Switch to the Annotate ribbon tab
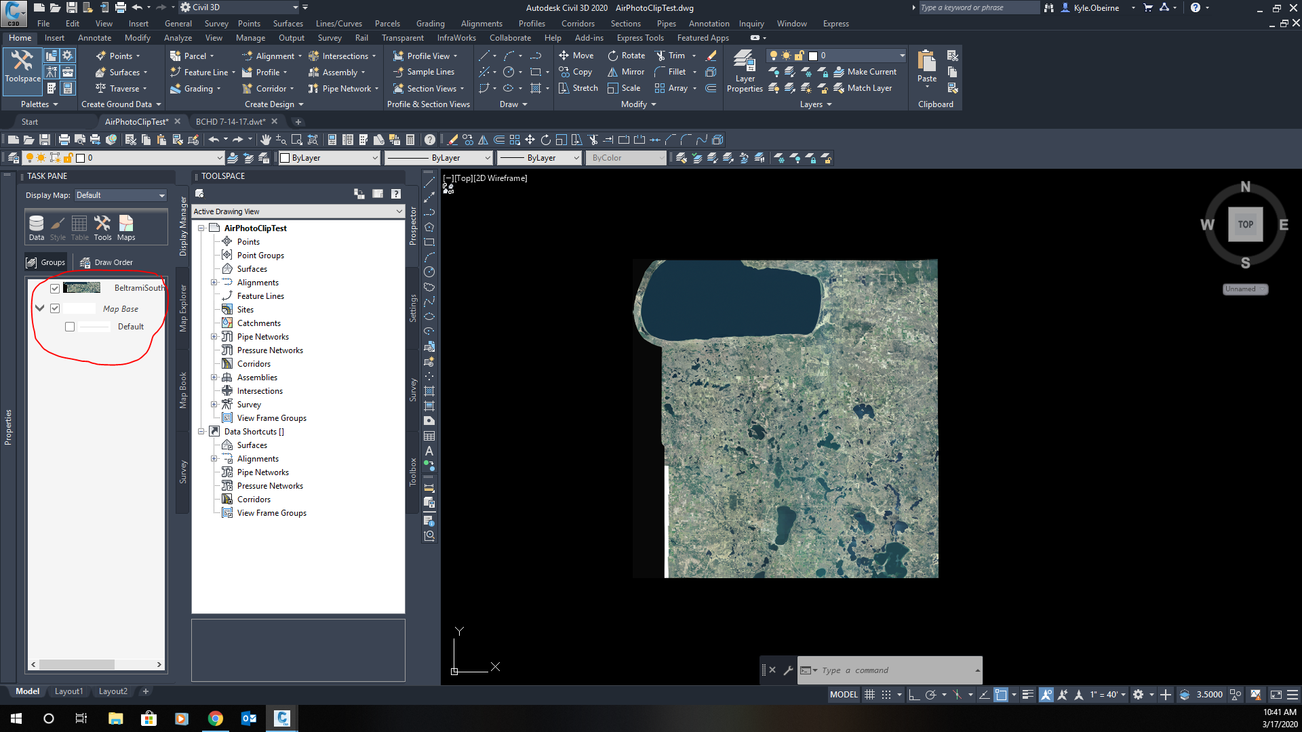1302x732 pixels. click(x=94, y=37)
